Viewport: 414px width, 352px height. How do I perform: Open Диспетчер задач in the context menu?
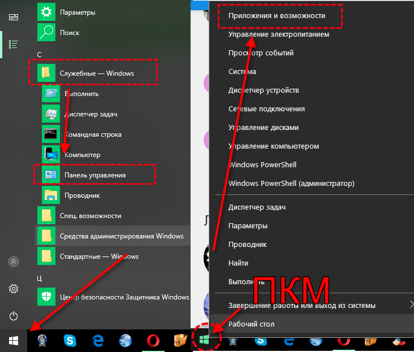pos(257,207)
